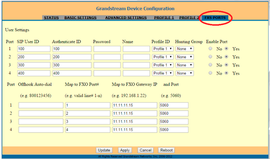Screen dimensions: 270x159
Task: Focus the Password field for port 4
Action: [107, 73]
